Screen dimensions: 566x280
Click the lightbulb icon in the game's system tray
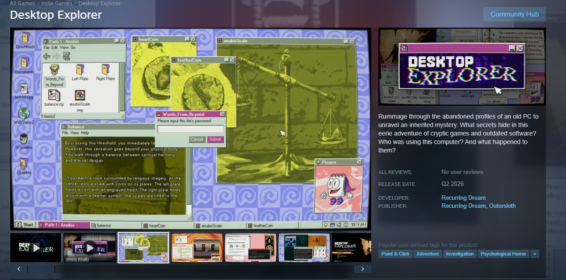tap(326, 225)
